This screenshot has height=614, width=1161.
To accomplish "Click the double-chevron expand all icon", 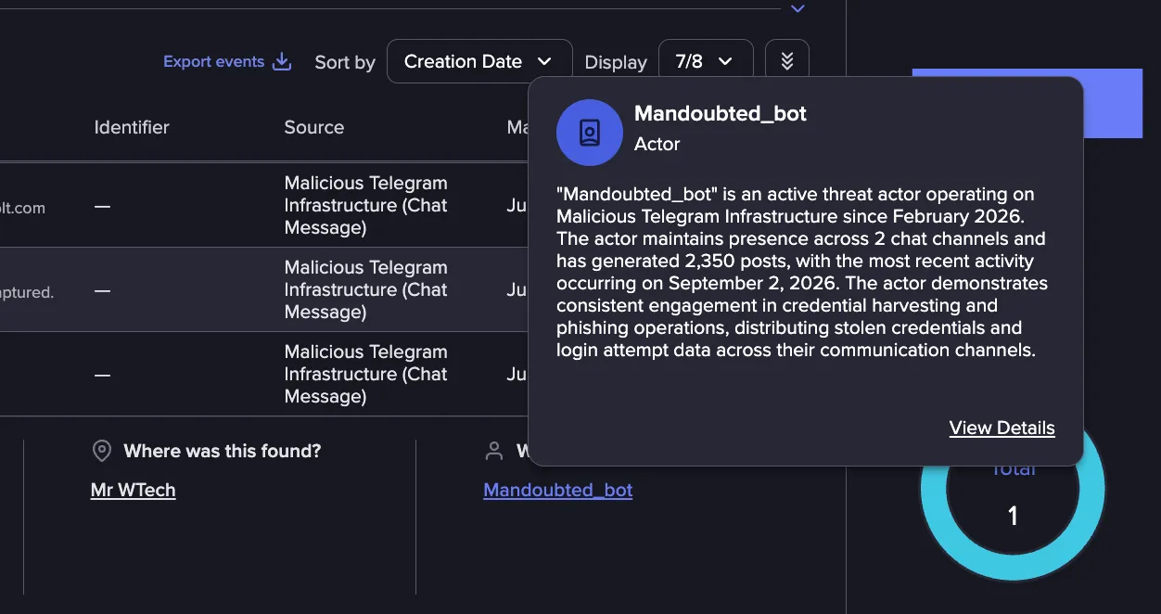I will 787,61.
